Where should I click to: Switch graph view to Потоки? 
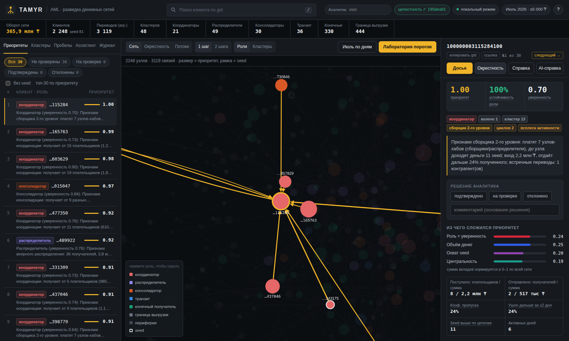click(x=182, y=47)
